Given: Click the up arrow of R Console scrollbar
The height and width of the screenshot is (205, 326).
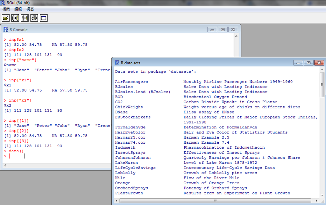Looking at the screenshot, I should [236, 36].
